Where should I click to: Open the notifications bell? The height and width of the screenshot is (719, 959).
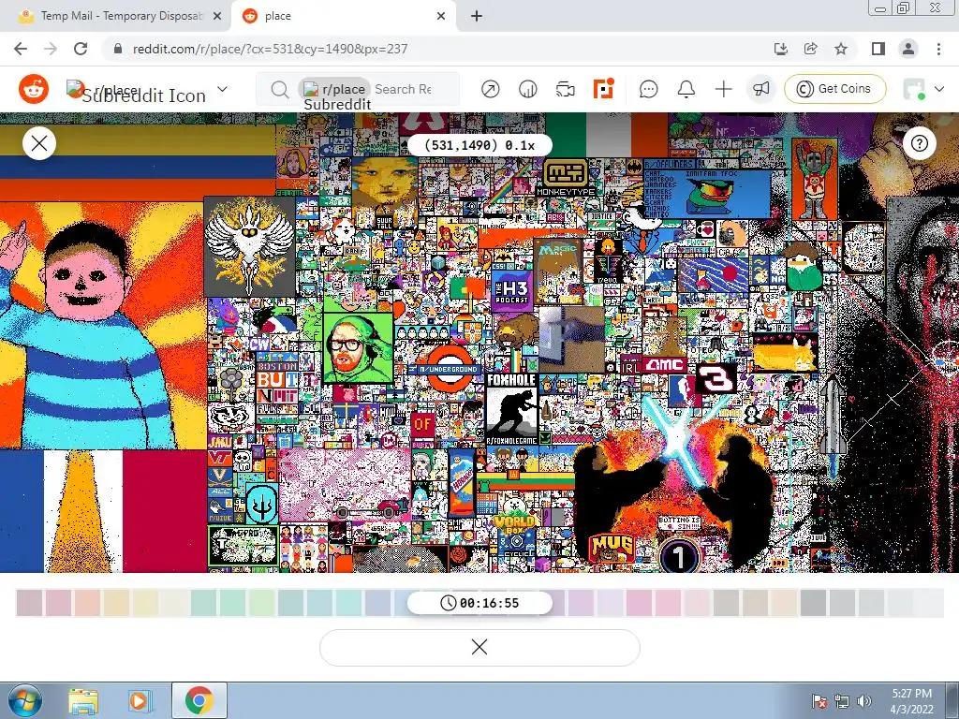click(686, 89)
